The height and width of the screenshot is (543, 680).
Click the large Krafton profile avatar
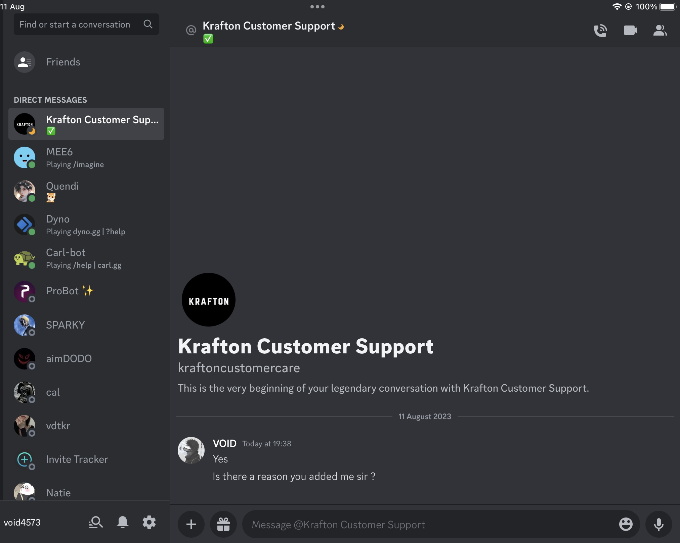click(x=208, y=300)
